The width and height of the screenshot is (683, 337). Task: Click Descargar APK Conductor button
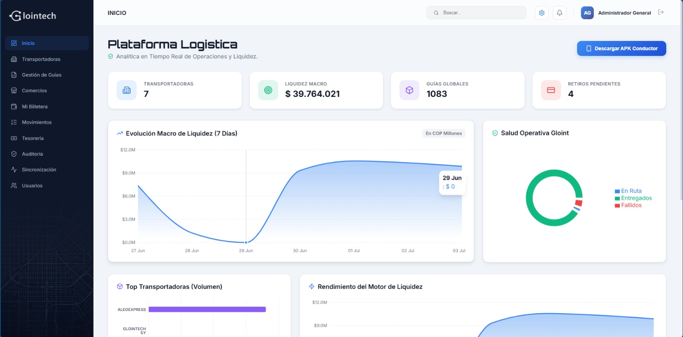pyautogui.click(x=622, y=48)
